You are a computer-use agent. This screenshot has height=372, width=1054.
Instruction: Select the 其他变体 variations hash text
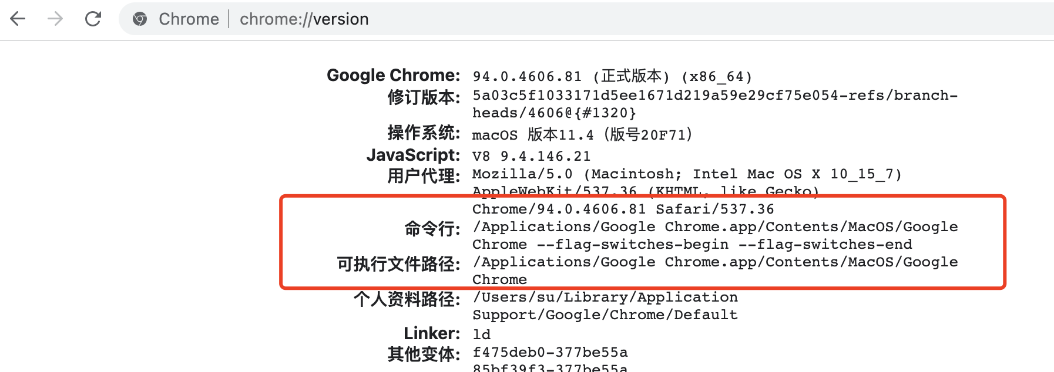click(x=549, y=351)
